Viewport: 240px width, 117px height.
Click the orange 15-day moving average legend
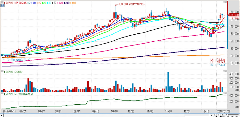(x=39, y=3)
